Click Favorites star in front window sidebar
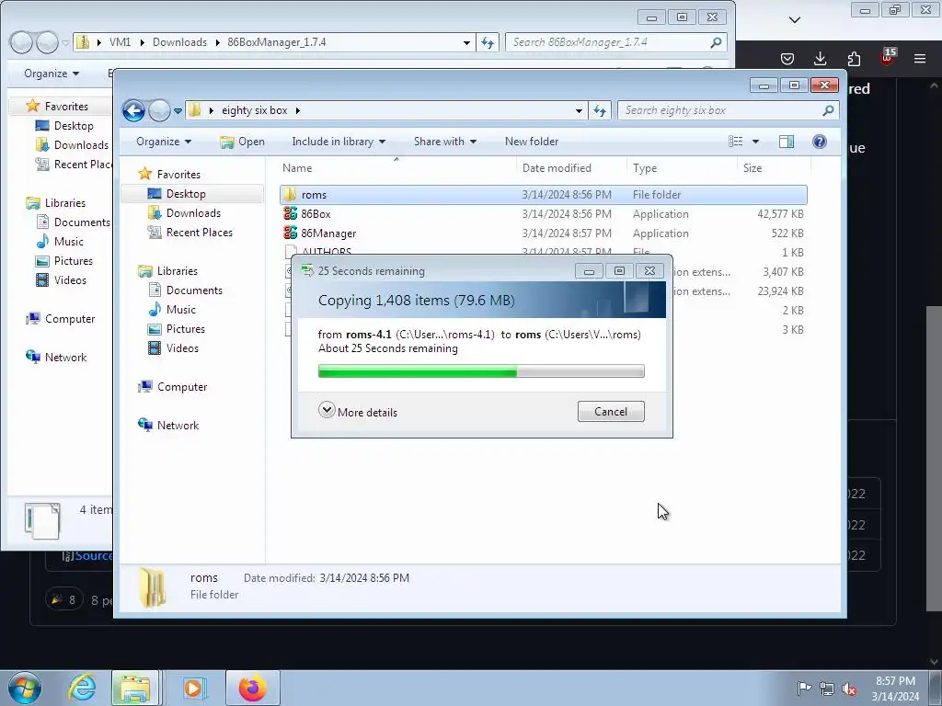This screenshot has width=942, height=706. (x=144, y=174)
